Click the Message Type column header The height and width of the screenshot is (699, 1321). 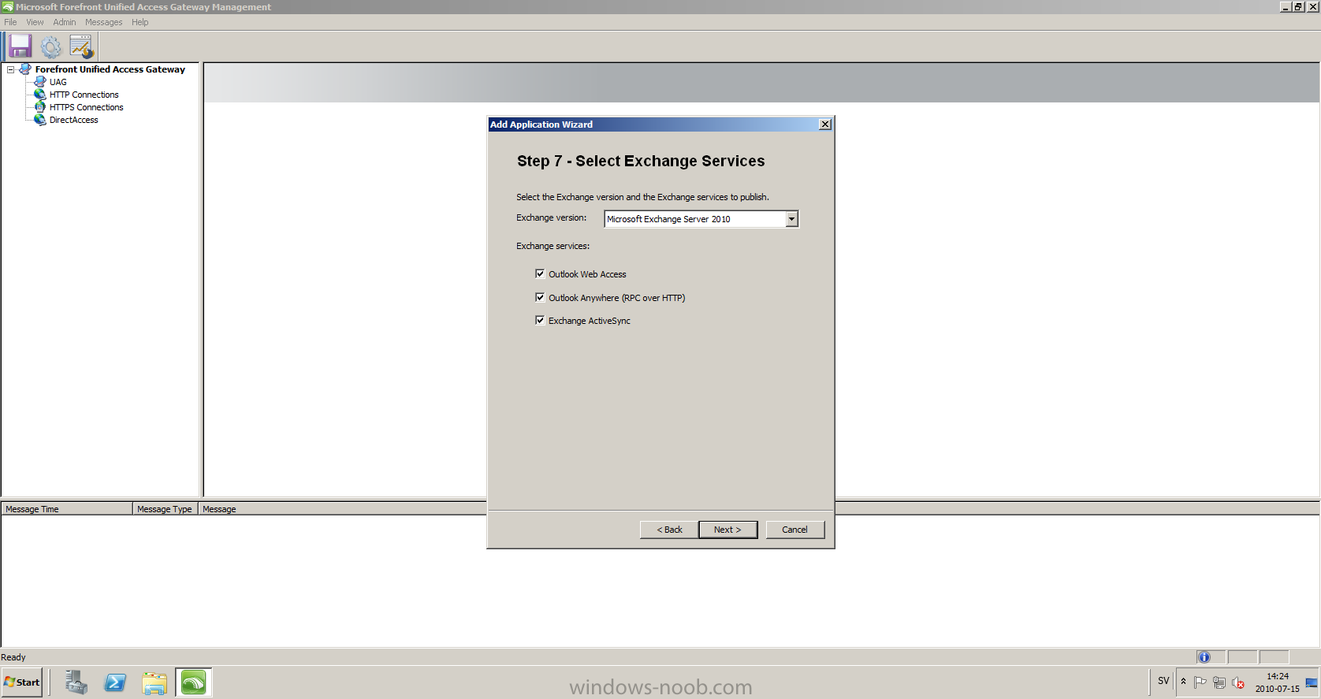tap(165, 509)
